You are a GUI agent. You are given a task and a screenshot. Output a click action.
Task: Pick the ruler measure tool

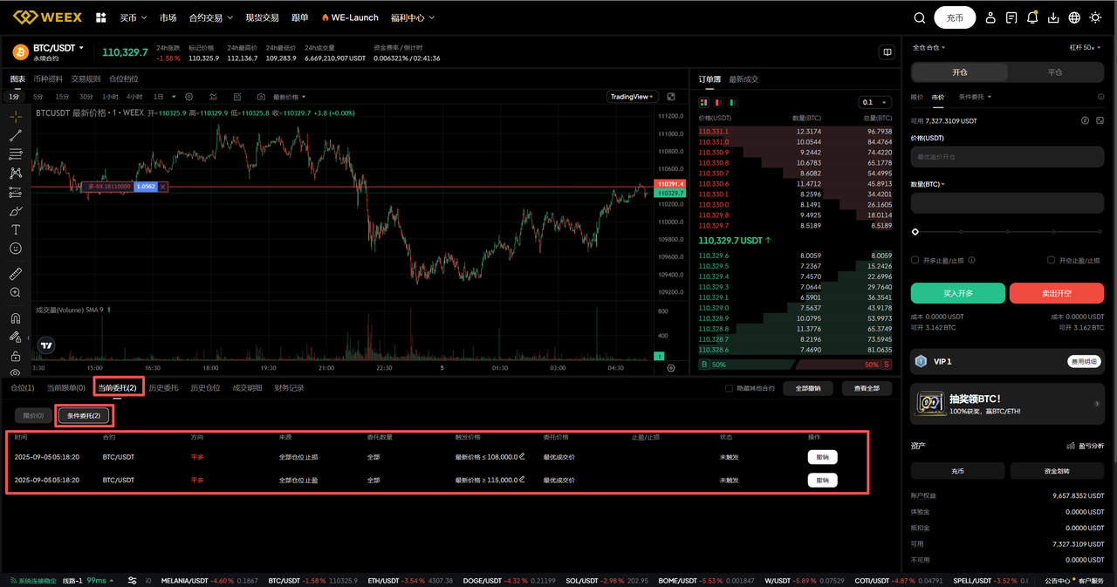(x=16, y=274)
